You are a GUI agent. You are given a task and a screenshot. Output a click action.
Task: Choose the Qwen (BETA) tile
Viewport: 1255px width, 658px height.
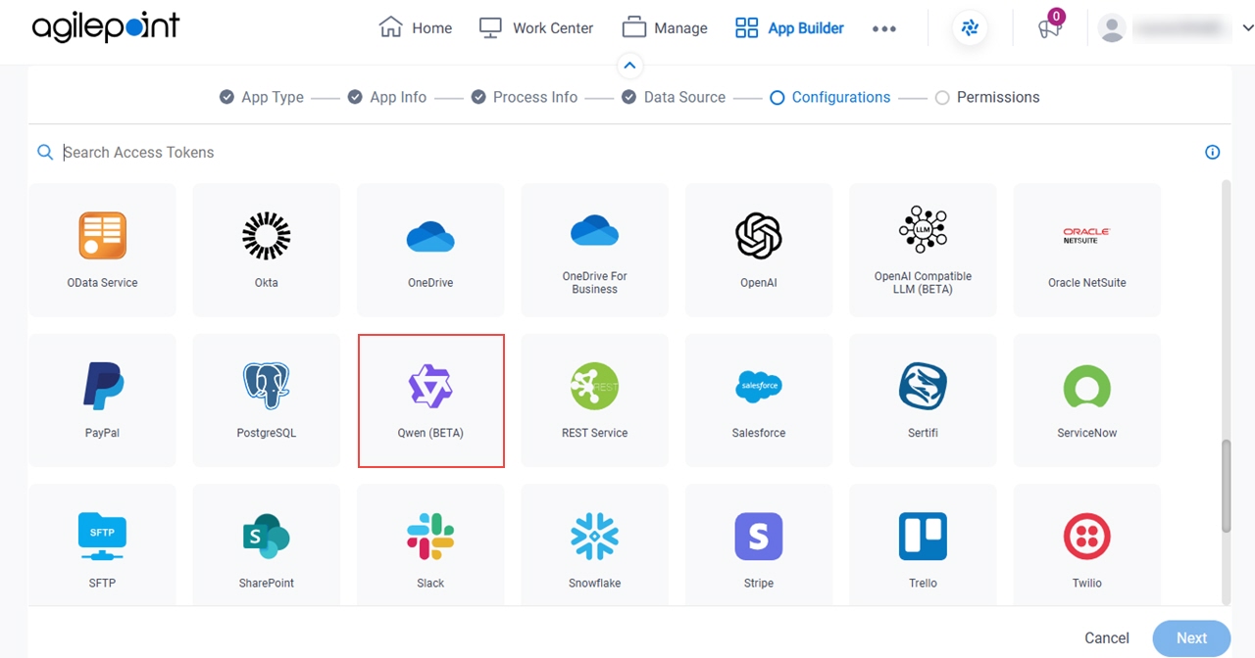tap(431, 400)
